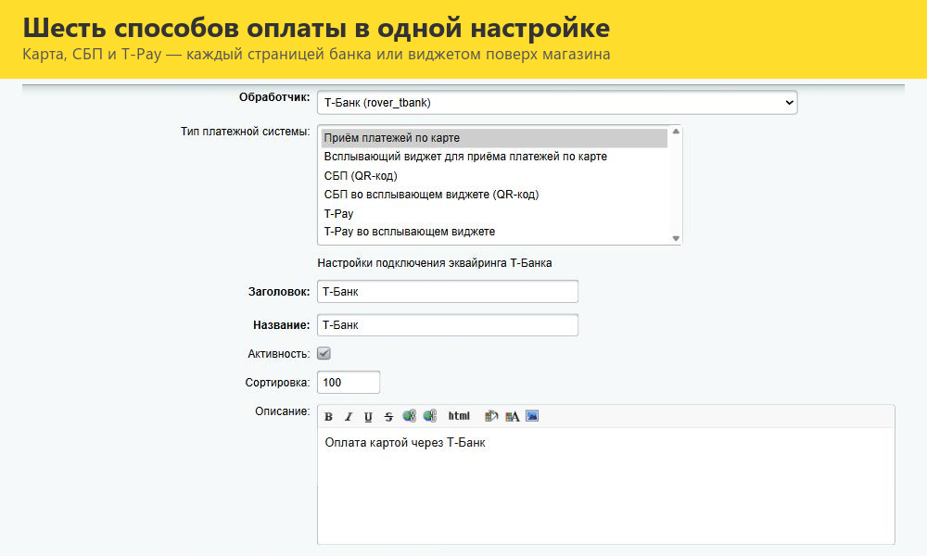Apply underline formatting in description editor
This screenshot has height=556, width=927.
[x=368, y=417]
